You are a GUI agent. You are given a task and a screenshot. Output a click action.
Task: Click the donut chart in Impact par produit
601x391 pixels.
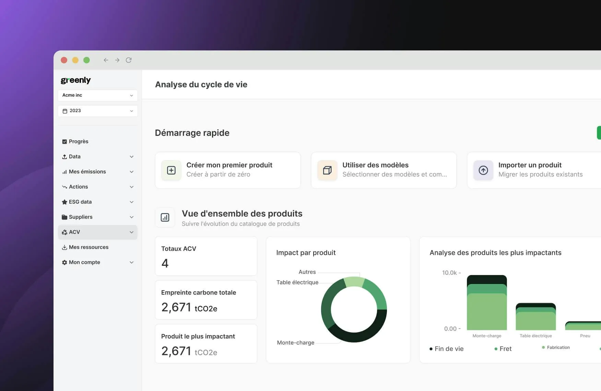tap(354, 309)
